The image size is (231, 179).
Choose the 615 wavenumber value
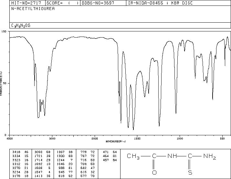click(84, 172)
